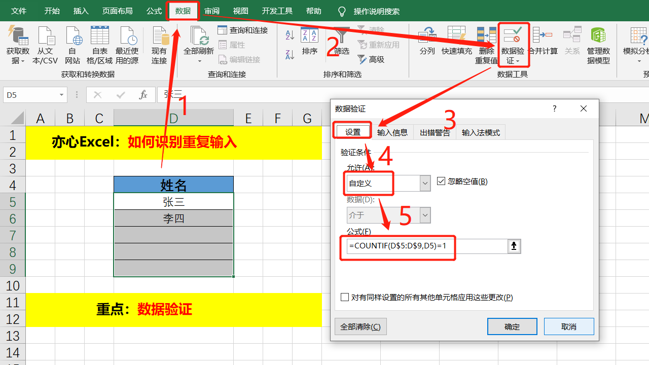The image size is (649, 365).
Task: Select the 姓名 header cell
Action: click(x=173, y=185)
